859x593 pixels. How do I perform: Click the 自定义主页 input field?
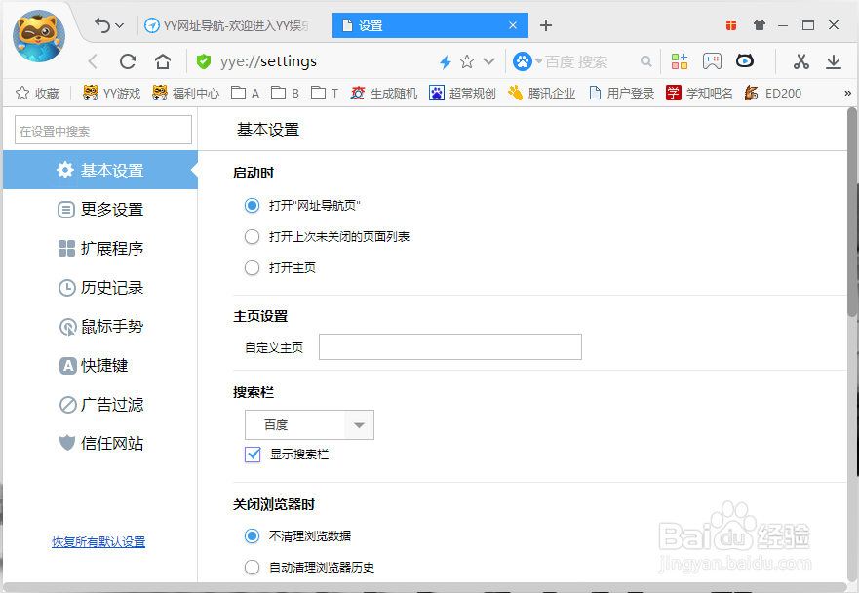(450, 346)
